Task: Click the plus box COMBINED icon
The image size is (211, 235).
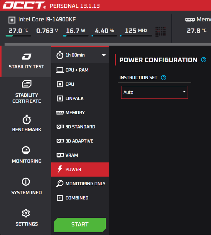Action: pos(60,198)
